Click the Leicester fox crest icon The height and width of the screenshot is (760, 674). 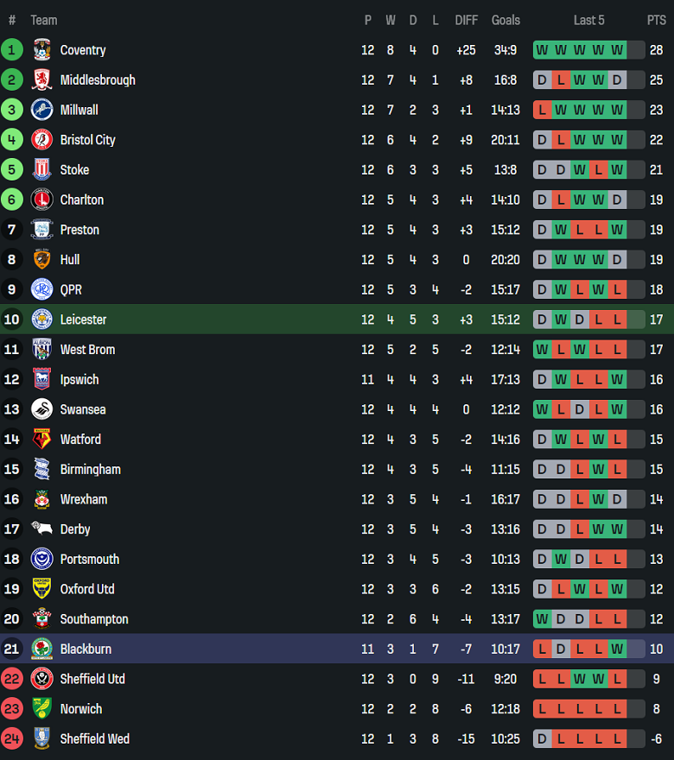tap(41, 320)
